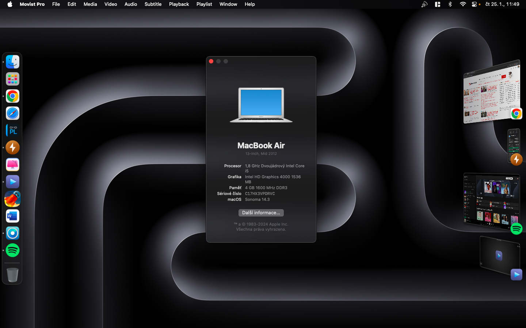Open DxO PhotoLab from the Dock
This screenshot has width=526, height=328.
coord(12,130)
